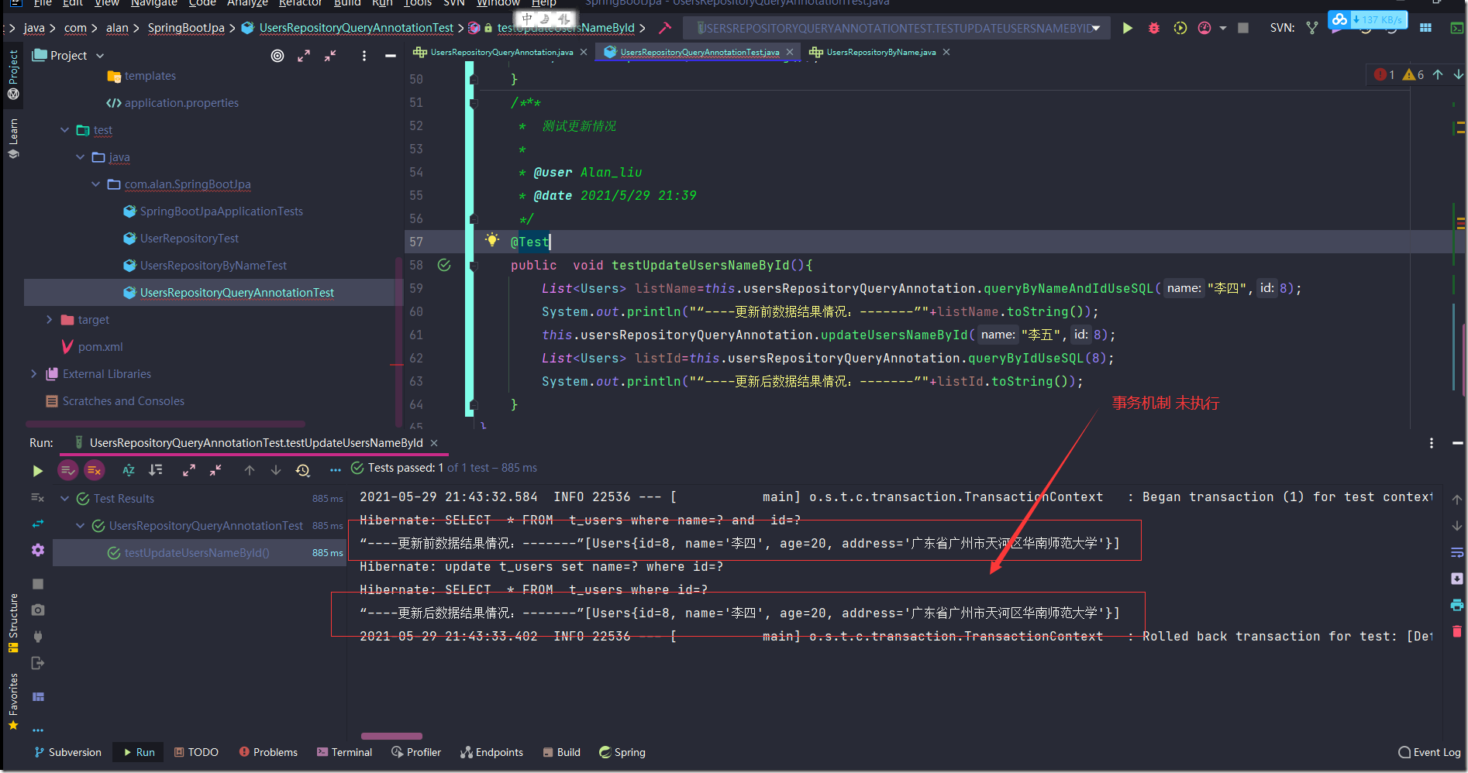Run the selected test configuration
The height and width of the screenshot is (773, 1468).
click(1128, 28)
